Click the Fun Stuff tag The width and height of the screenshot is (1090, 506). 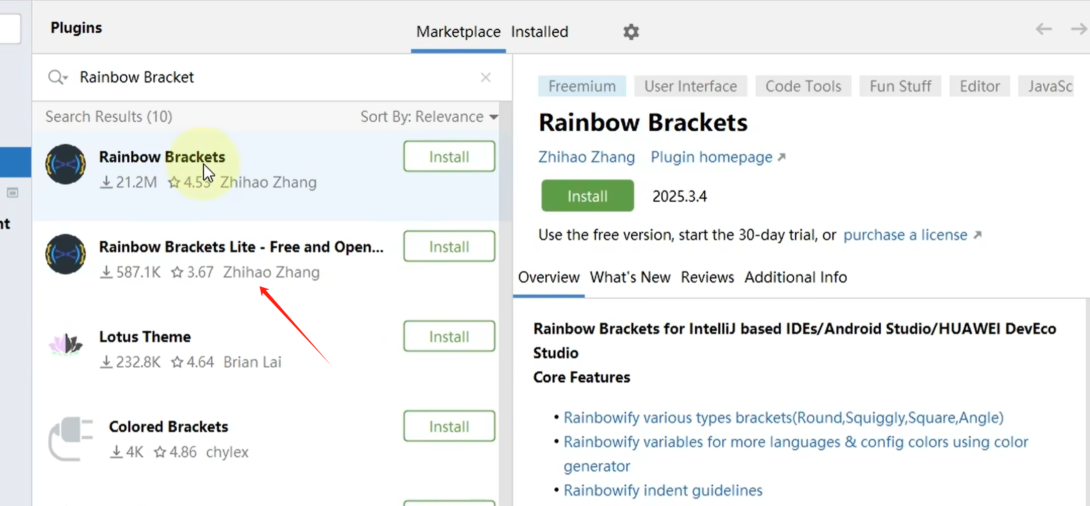pyautogui.click(x=900, y=86)
